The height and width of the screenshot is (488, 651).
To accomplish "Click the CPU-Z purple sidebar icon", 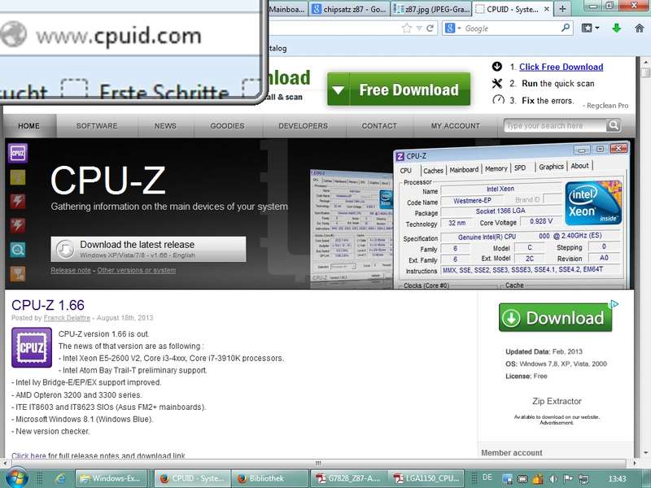I will 17,153.
